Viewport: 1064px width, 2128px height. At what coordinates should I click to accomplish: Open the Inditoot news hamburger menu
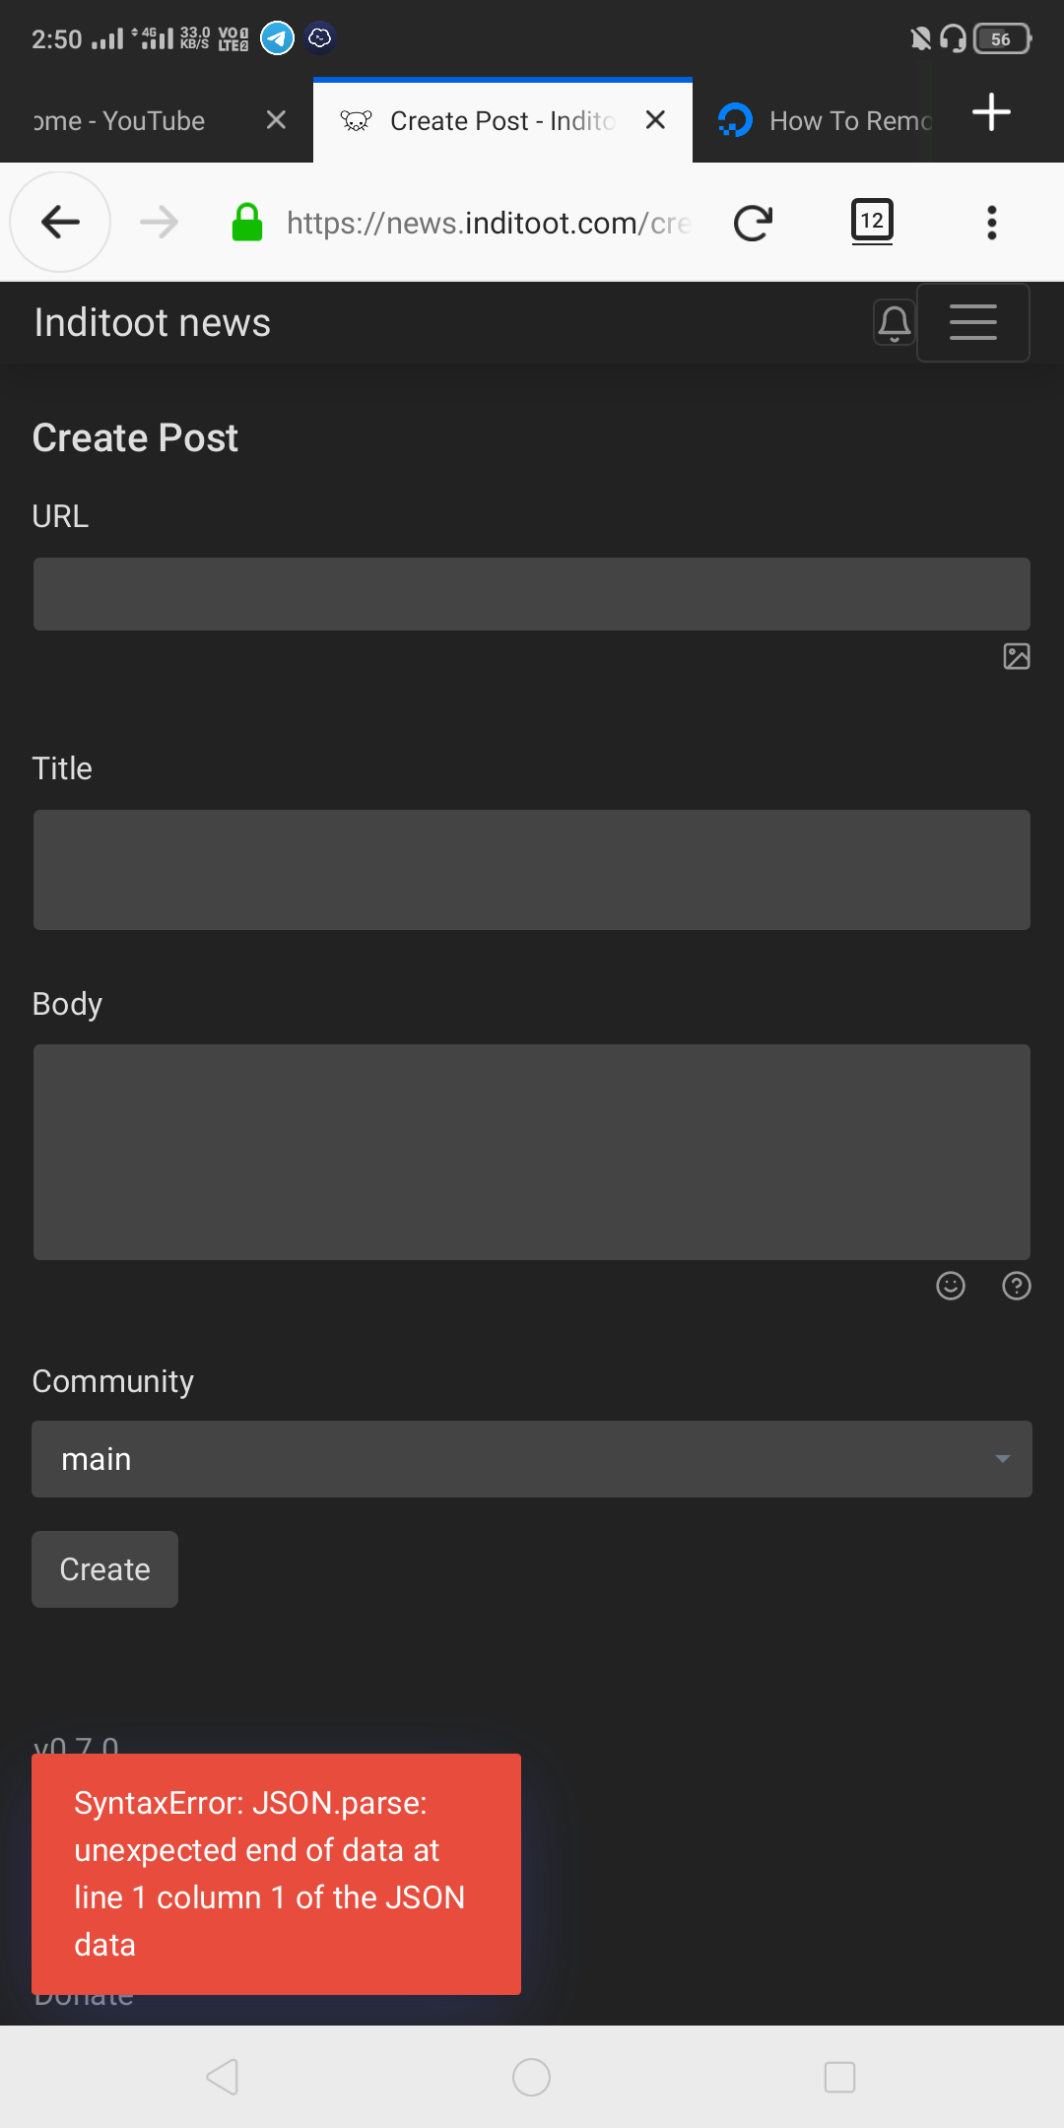pyautogui.click(x=972, y=322)
